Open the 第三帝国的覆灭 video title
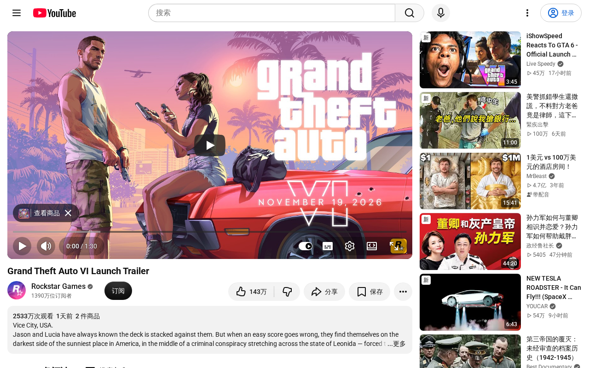The width and height of the screenshot is (589, 368). (x=552, y=348)
